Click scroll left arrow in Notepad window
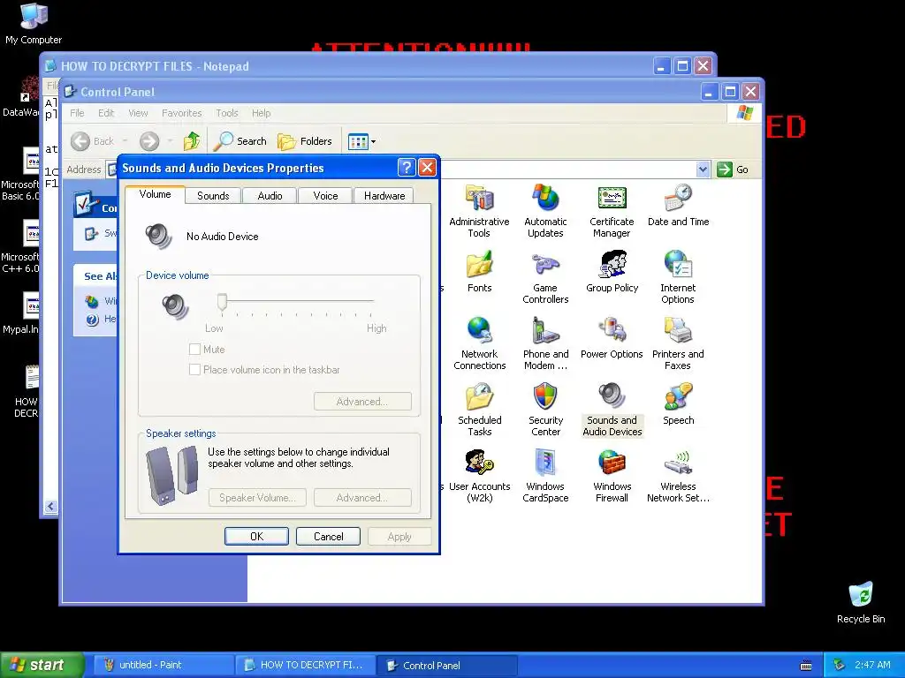Screen dimensions: 905x678 pyautogui.click(x=50, y=506)
